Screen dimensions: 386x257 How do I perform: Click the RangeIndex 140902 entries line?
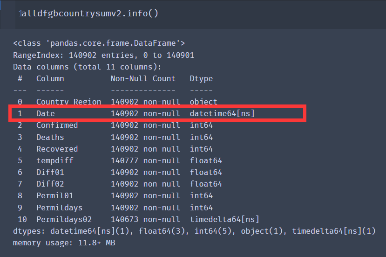(x=103, y=55)
